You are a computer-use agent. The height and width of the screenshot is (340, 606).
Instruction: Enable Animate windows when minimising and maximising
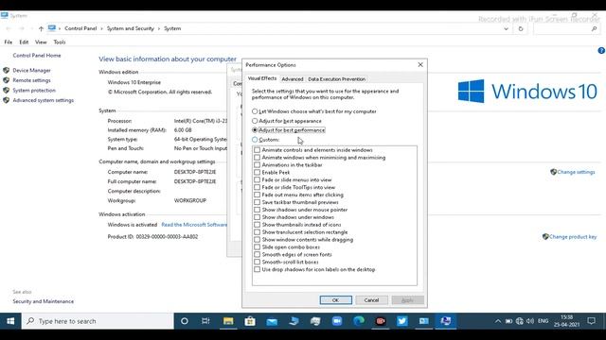pos(257,158)
